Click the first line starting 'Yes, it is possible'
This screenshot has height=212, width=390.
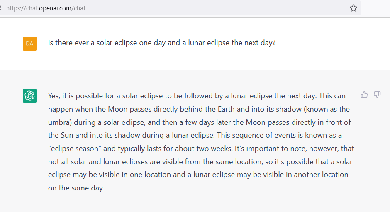pos(196,96)
